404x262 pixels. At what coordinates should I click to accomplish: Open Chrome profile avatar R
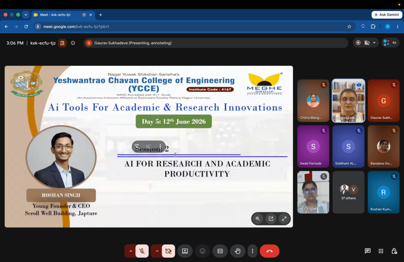(387, 26)
